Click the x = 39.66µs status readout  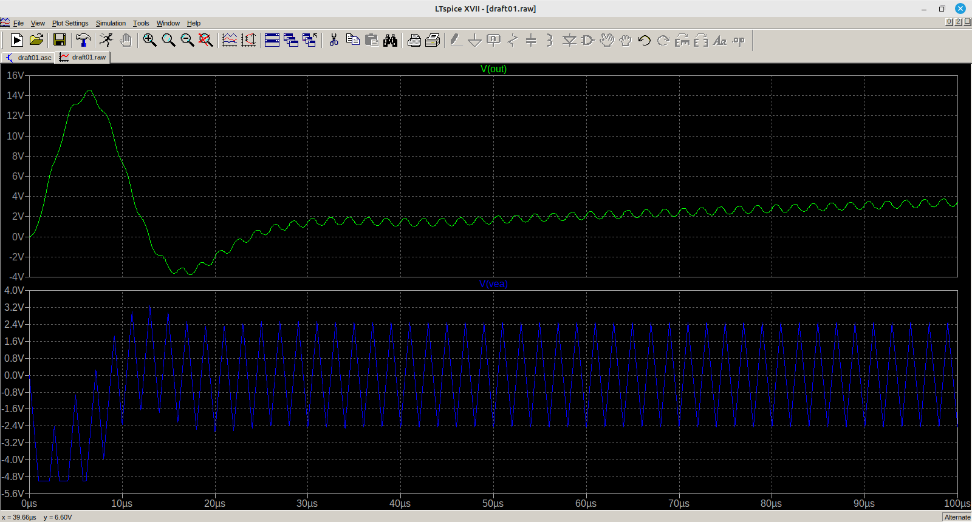pyautogui.click(x=19, y=517)
